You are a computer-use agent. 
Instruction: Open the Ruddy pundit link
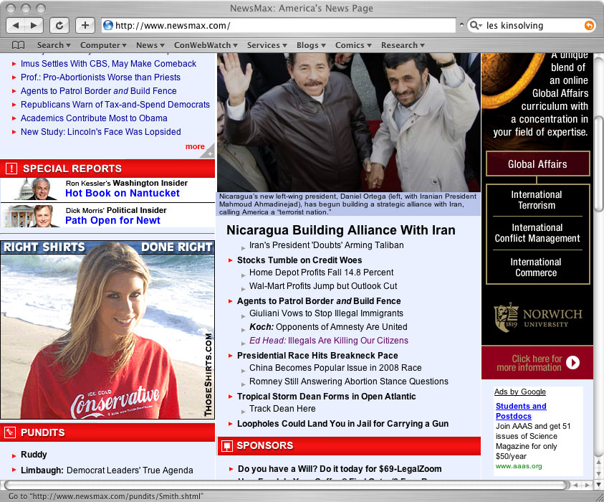coord(34,455)
